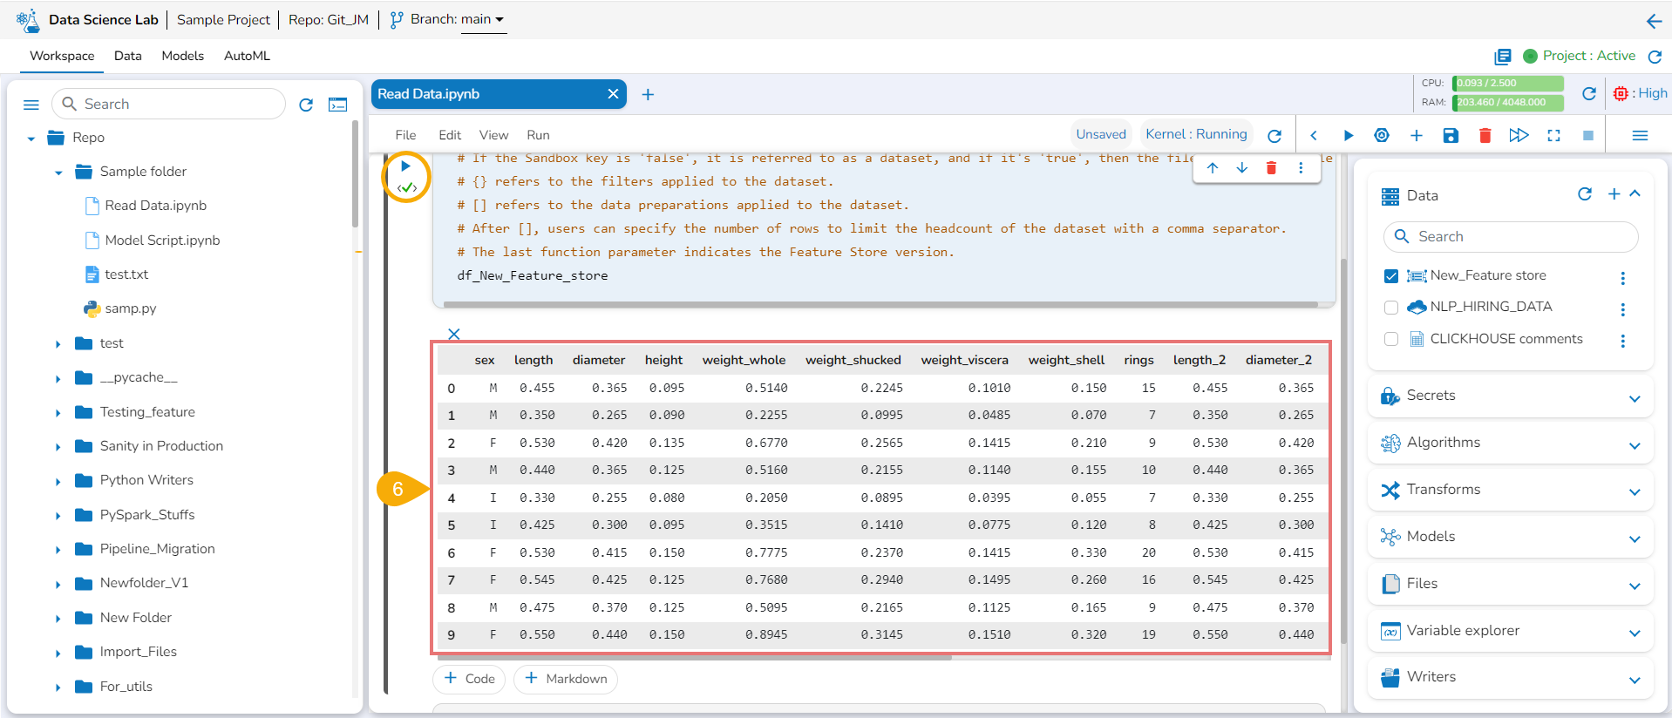Uncheck the New_Feature store dataset checkbox

click(1391, 276)
